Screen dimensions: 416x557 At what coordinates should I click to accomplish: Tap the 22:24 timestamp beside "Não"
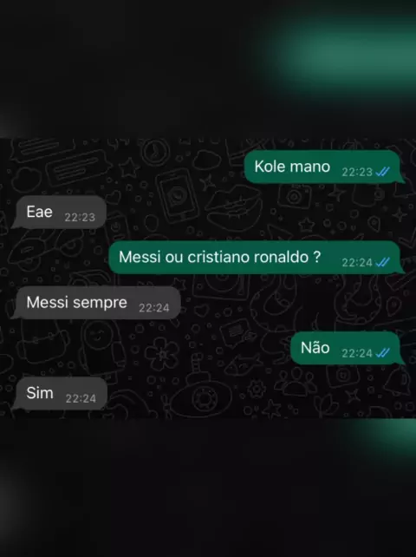point(357,353)
